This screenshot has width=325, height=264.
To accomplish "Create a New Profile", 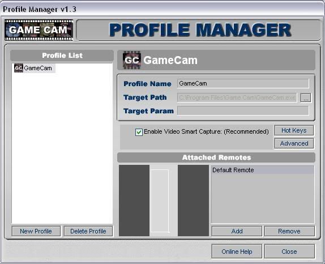I will [36, 231].
